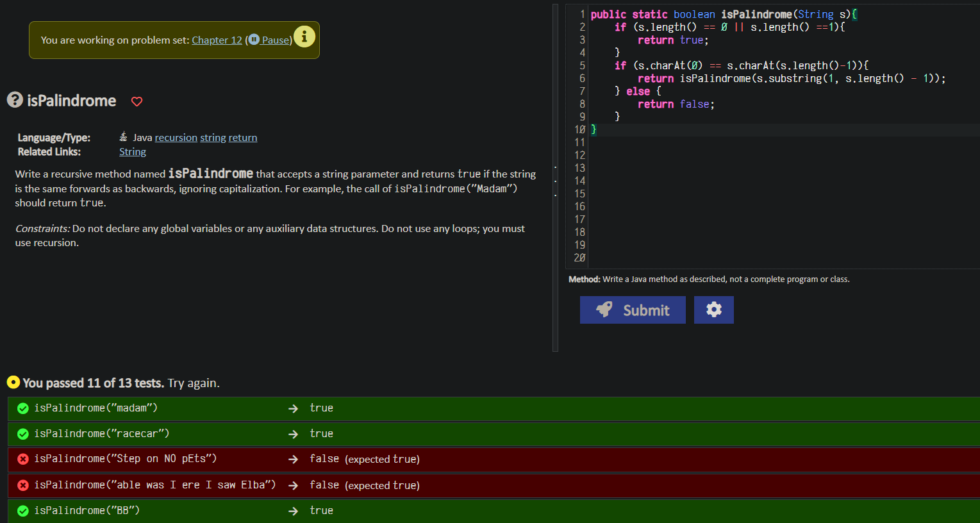Click the yellow status circle near 'You passed 11 of 13 tests'
The image size is (980, 523).
tap(13, 381)
